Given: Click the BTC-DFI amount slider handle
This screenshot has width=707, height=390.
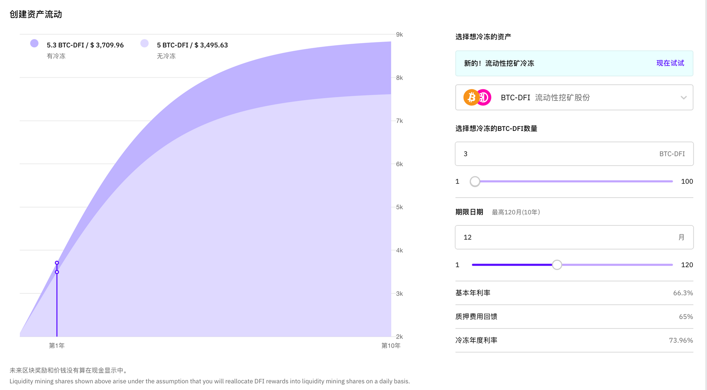Looking at the screenshot, I should click(475, 181).
